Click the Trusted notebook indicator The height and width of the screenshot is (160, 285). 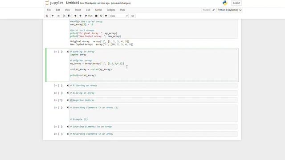[206, 10]
